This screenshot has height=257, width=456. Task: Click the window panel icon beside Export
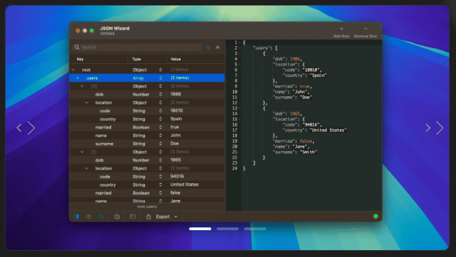coord(133,216)
